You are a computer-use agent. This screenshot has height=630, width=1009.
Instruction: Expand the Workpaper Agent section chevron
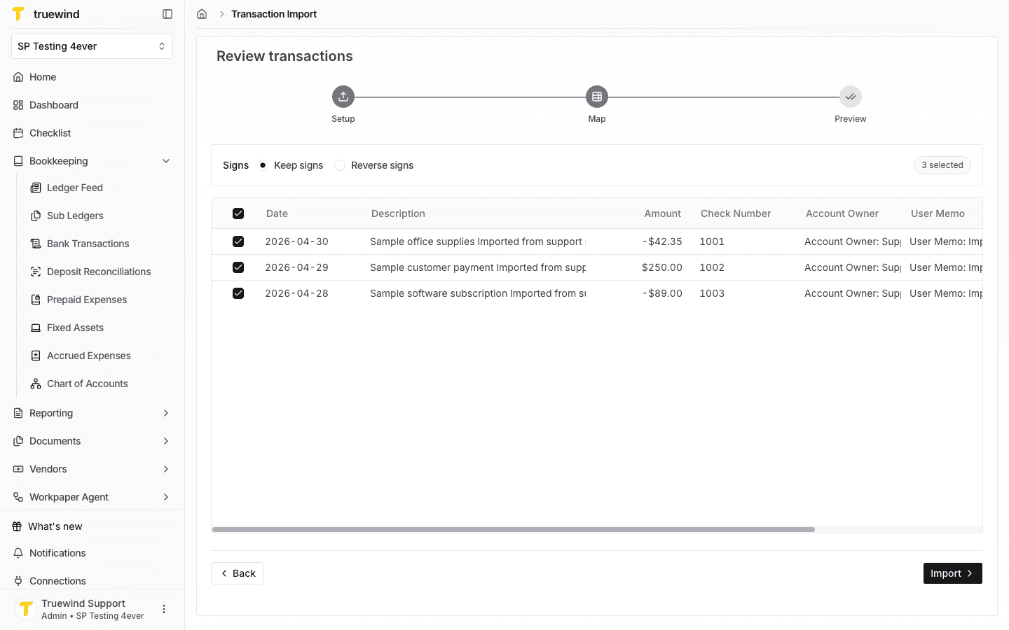click(166, 497)
